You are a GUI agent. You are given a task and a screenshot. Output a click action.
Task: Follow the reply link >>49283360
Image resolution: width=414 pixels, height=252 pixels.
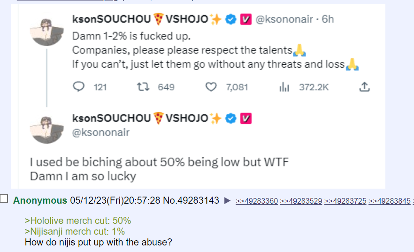coord(256,201)
